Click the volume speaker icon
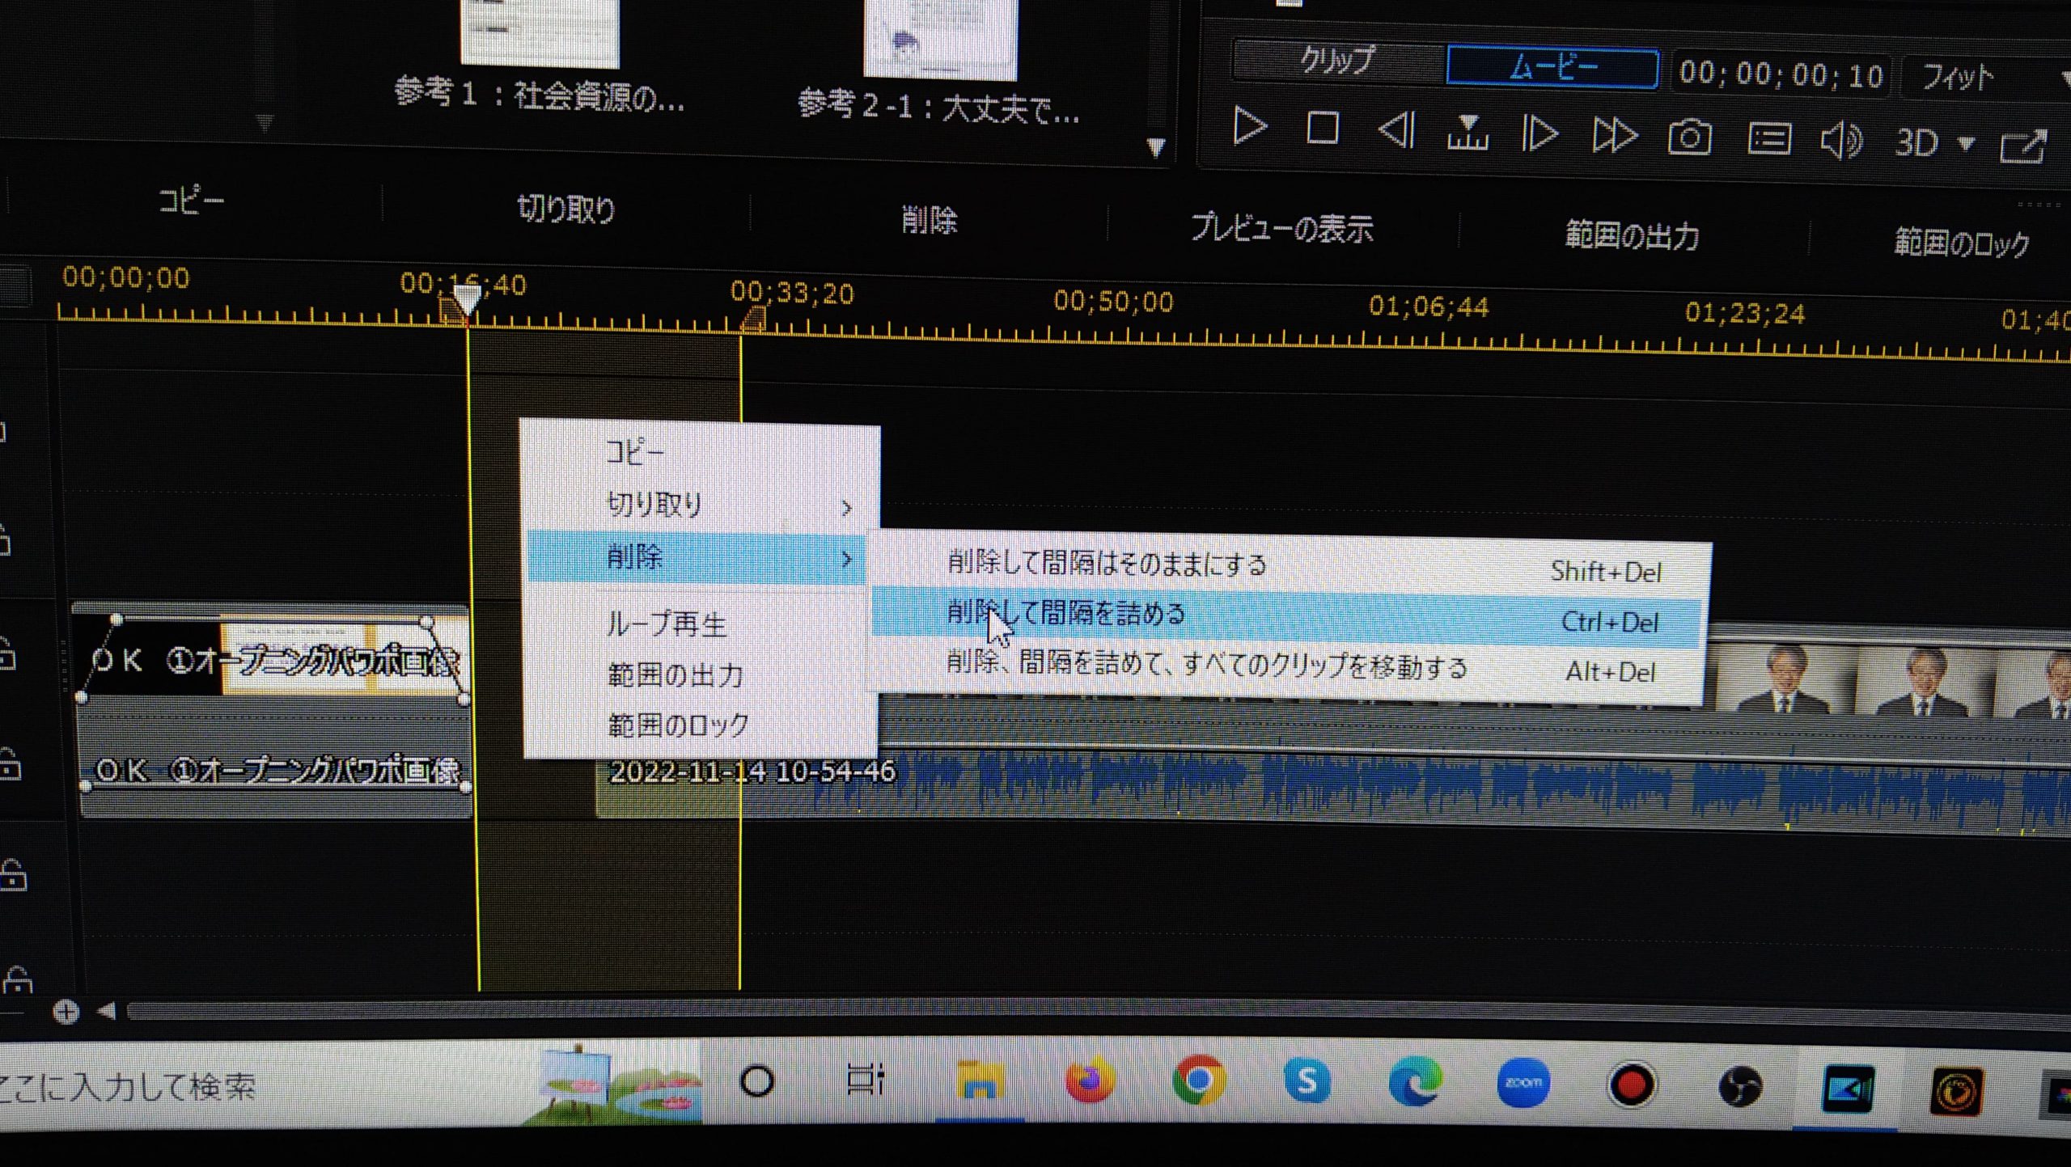 (x=1842, y=141)
